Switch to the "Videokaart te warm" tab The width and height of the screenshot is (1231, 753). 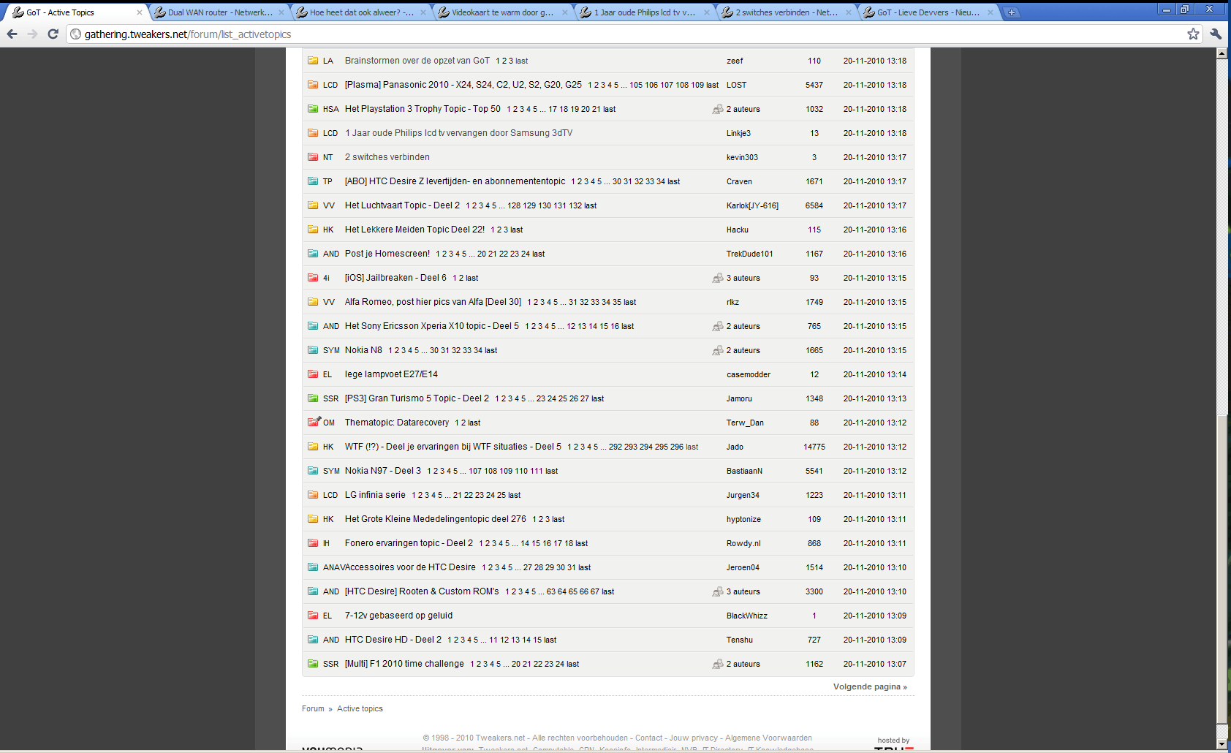493,12
